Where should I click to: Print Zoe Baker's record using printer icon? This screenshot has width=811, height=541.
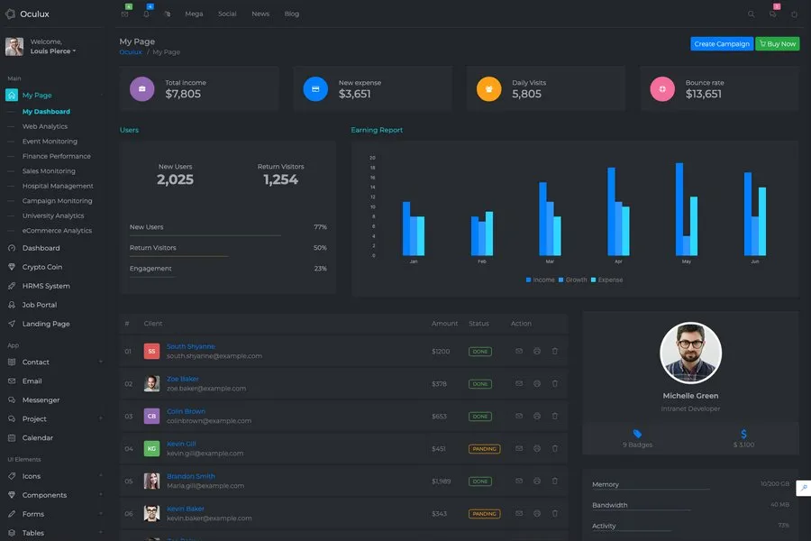tap(537, 383)
